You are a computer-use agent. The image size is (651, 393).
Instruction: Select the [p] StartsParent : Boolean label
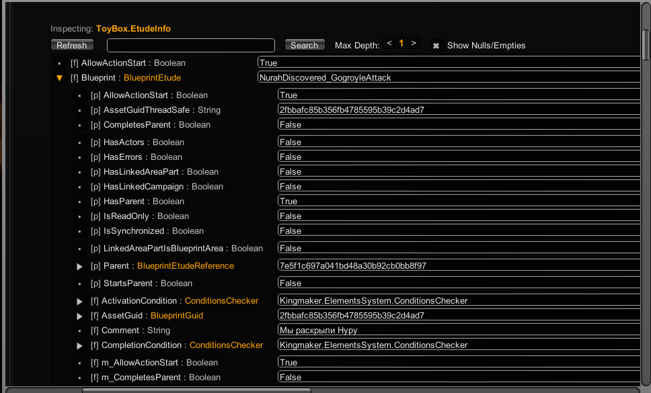click(x=141, y=283)
